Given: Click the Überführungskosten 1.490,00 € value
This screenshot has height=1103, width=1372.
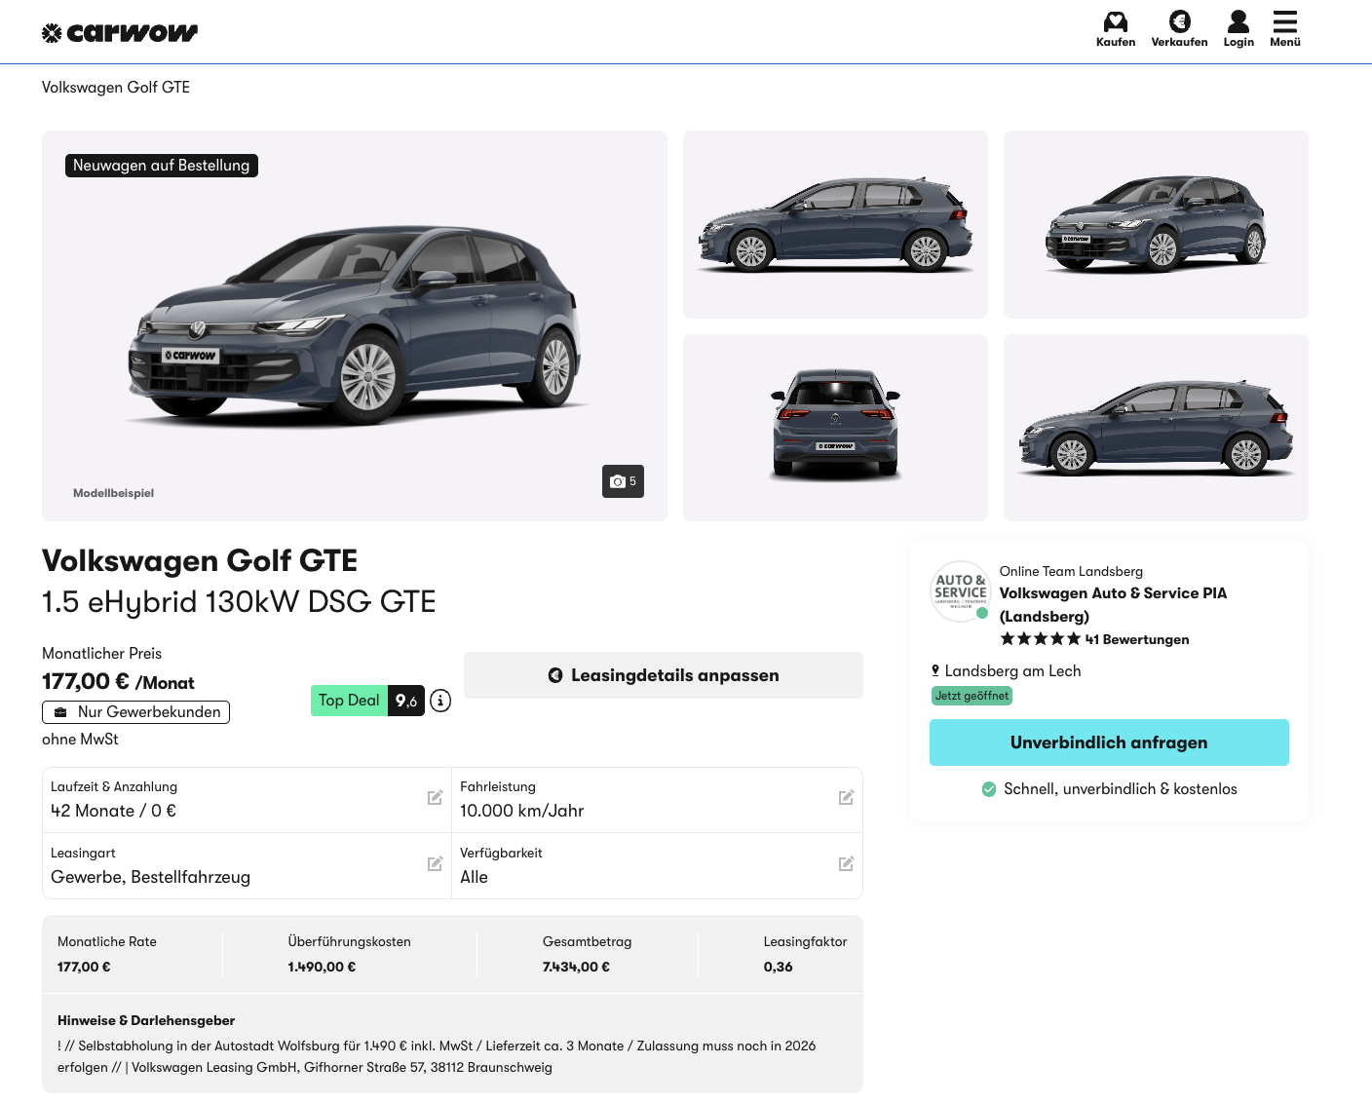Looking at the screenshot, I should (x=322, y=967).
